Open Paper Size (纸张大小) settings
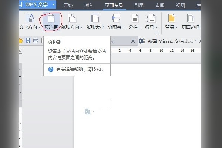The width and height of the screenshot is (222, 148). 95,21
